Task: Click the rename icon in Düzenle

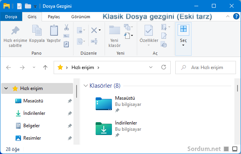Action: point(94,41)
